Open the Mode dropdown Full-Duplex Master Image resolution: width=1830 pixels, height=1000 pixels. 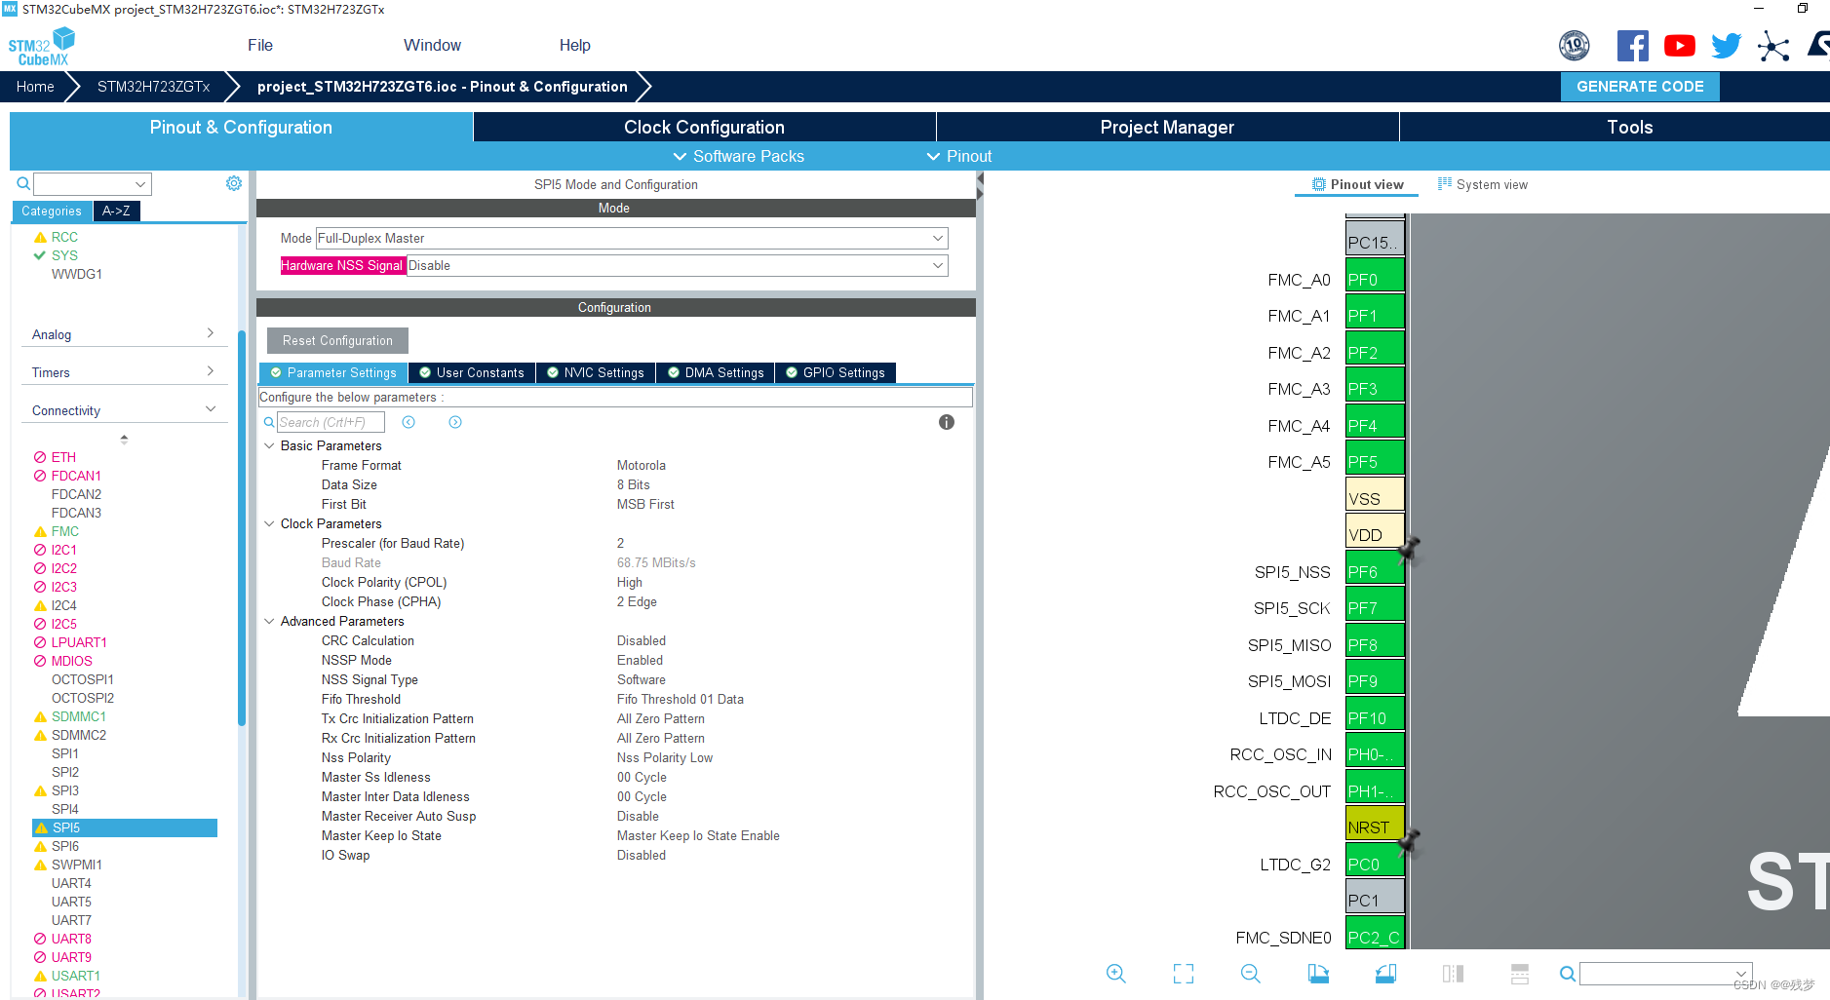(631, 238)
